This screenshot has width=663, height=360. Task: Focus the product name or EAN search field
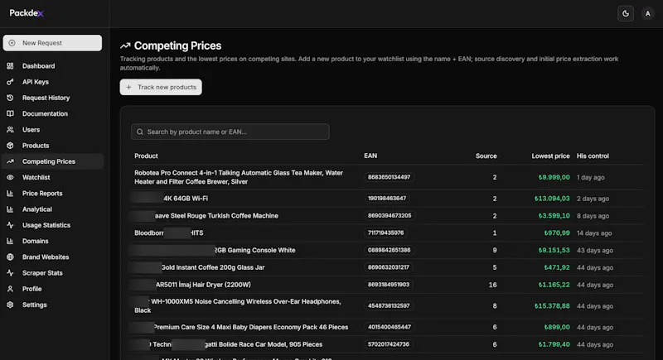coord(230,132)
